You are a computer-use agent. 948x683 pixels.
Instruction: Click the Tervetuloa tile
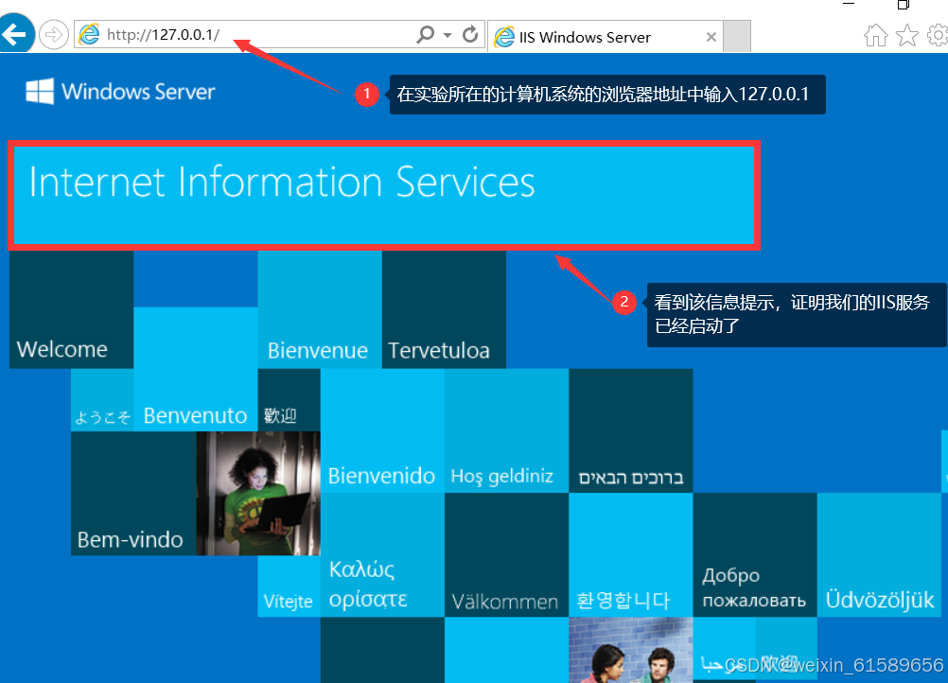coord(444,309)
